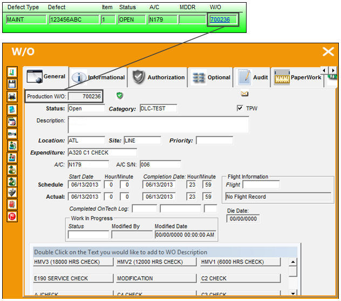This screenshot has width=341, height=301.
Task: Click the Production W/O number field
Action: tap(85, 96)
